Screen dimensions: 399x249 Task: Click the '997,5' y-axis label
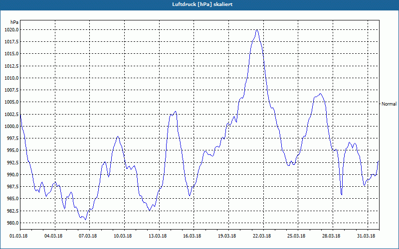click(13, 138)
